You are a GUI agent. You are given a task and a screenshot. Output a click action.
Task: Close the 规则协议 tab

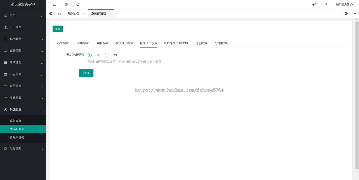84,14
